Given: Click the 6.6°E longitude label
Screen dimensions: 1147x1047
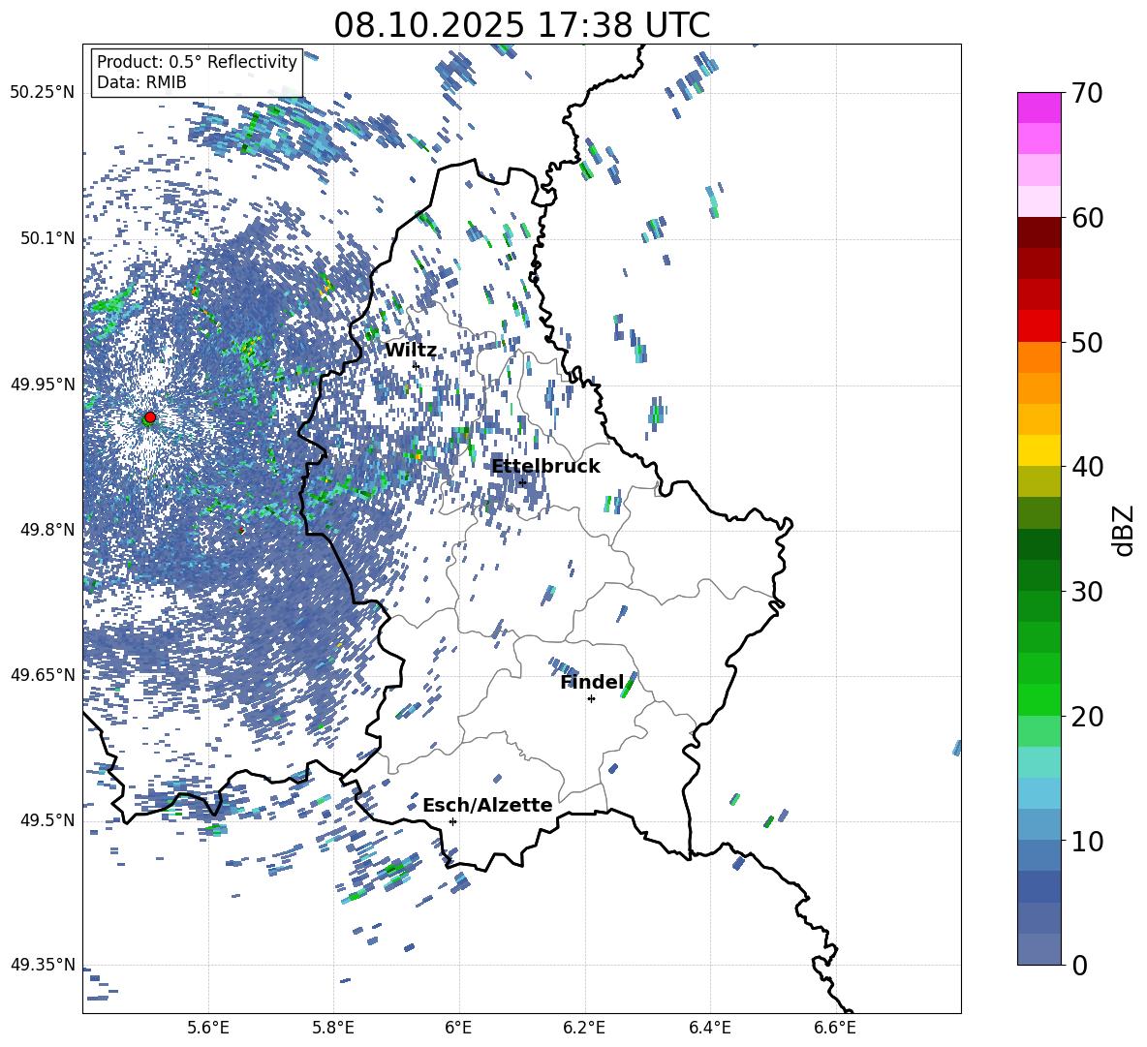Looking at the screenshot, I should click(x=835, y=1028).
